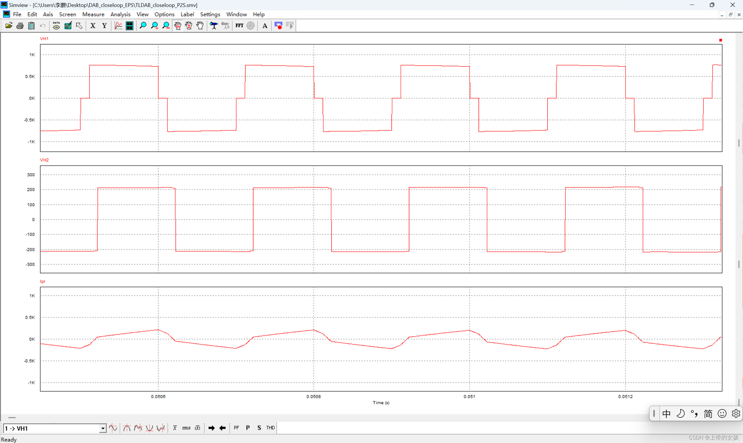The width and height of the screenshot is (743, 443).
Task: Click the red VH1 curve color marker
Action: (x=720, y=40)
